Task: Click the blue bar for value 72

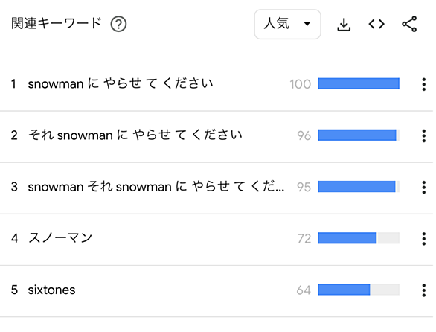Action: tap(347, 238)
